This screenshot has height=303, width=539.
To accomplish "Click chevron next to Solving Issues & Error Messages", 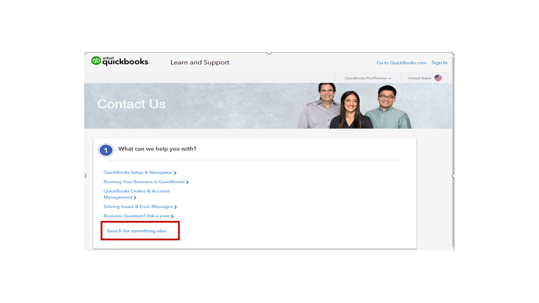I will pos(175,207).
